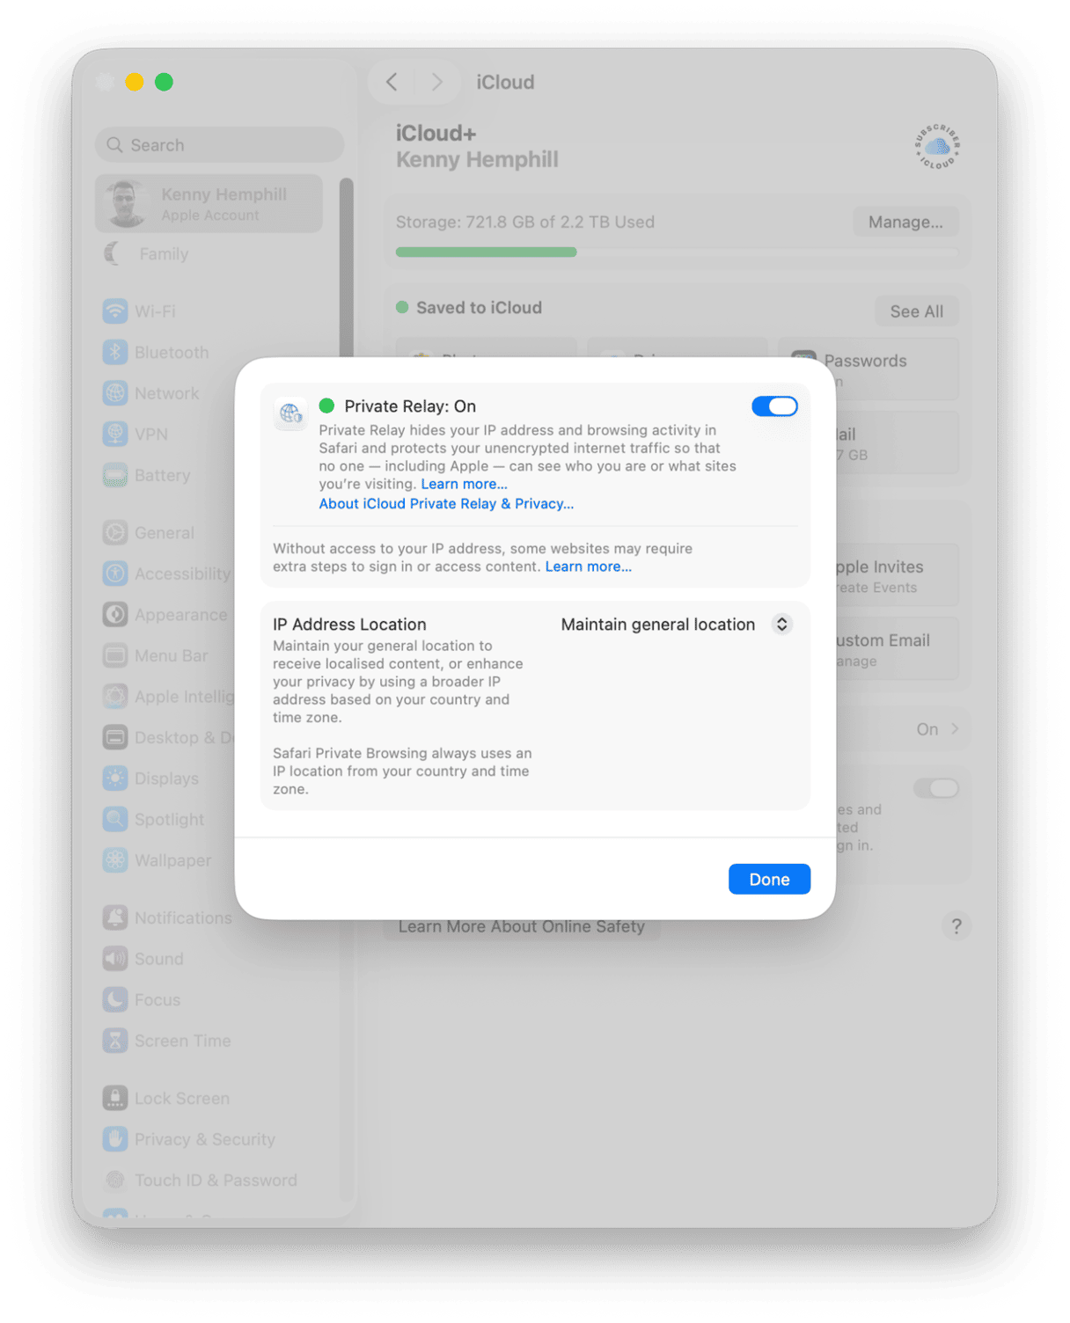Select the Lock Screen label in sidebar
The height and width of the screenshot is (1323, 1070).
click(182, 1098)
